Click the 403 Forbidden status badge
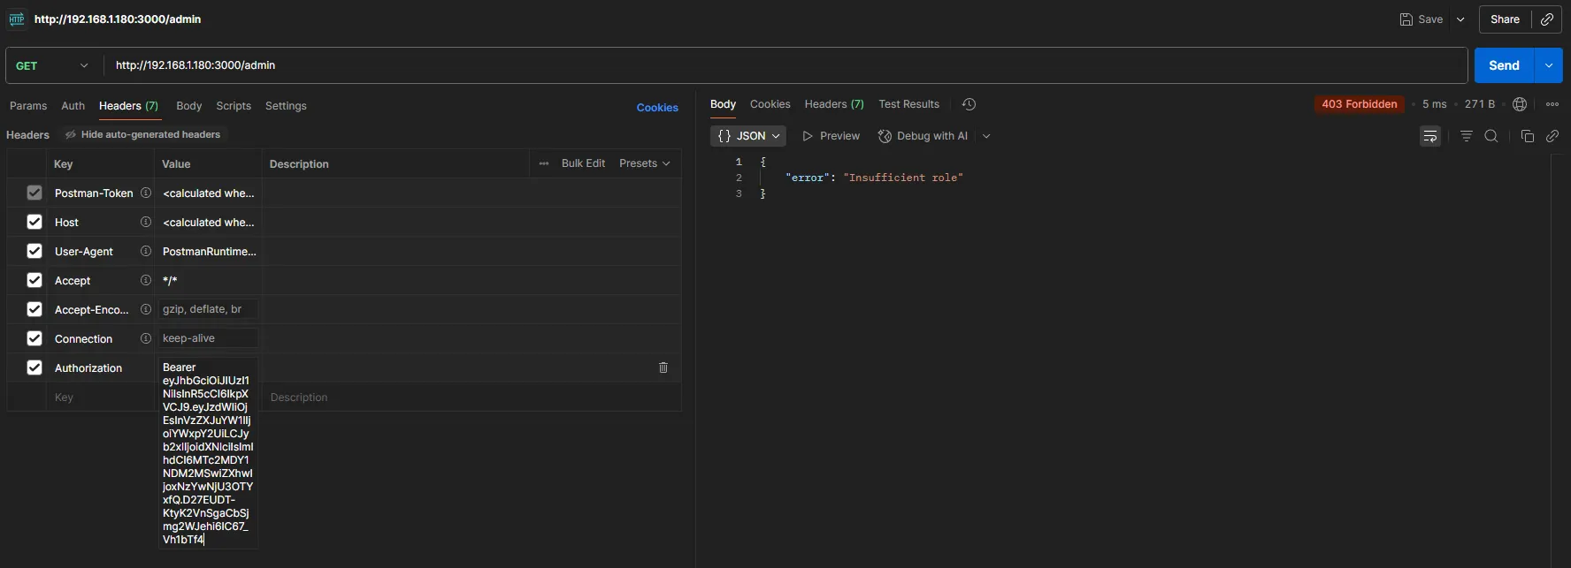This screenshot has width=1571, height=568. [x=1360, y=104]
